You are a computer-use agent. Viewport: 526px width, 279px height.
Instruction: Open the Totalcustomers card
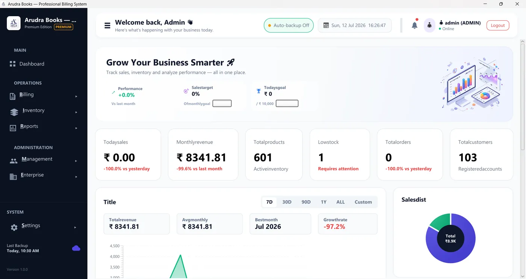[481, 154]
